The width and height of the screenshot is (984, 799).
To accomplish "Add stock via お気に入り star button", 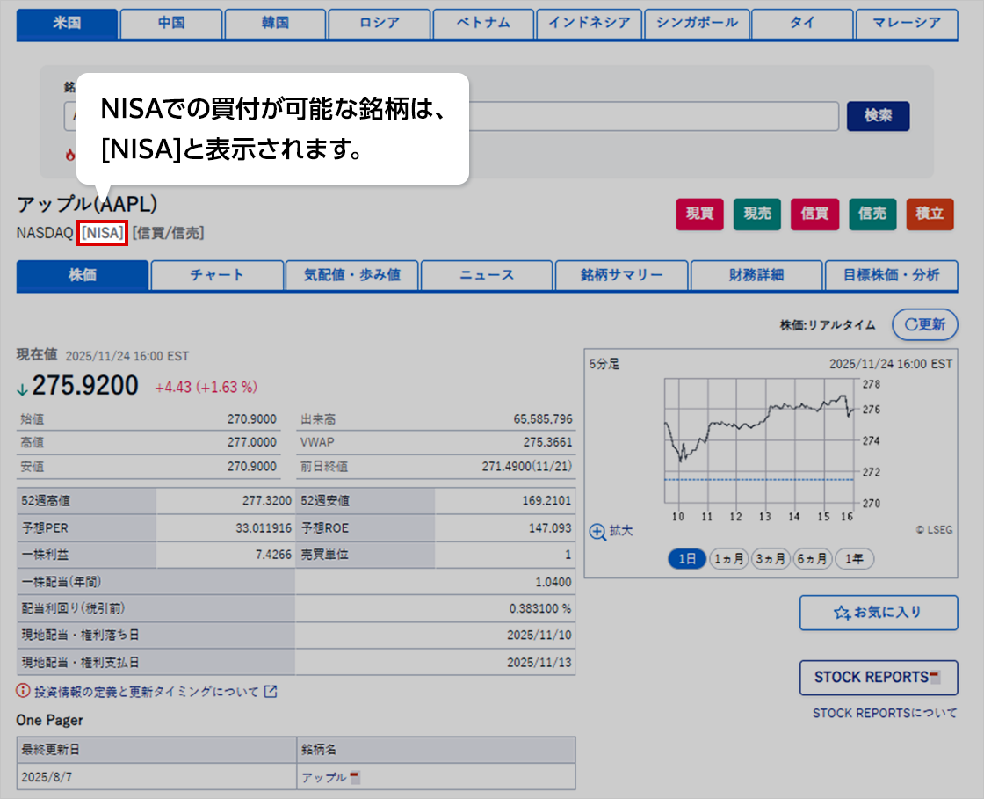I will coord(878,612).
